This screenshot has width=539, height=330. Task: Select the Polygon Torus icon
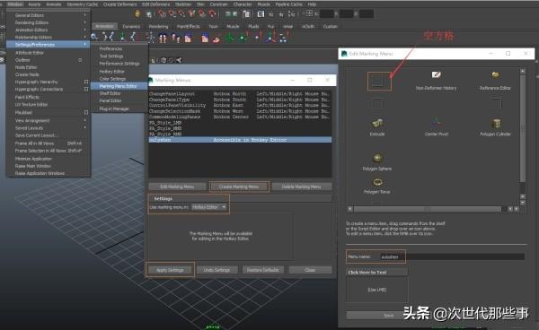tap(377, 182)
